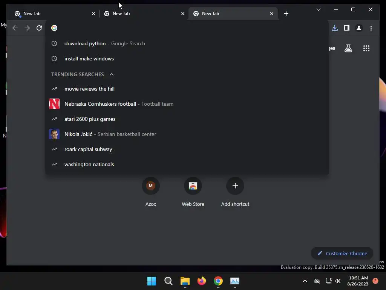Open taskbar Search icon
Screen dimensions: 386x290
tap(168, 281)
